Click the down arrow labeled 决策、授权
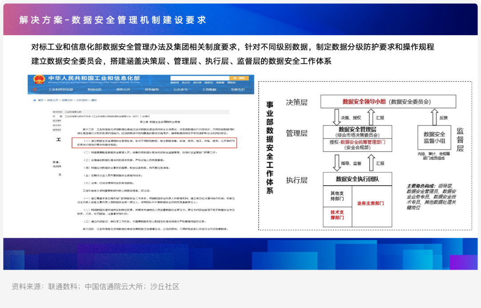 click(335, 117)
